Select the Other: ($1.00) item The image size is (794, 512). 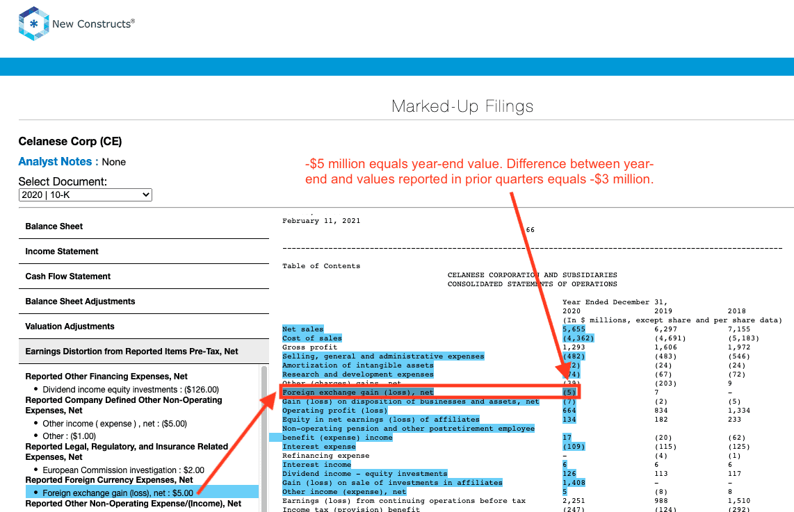point(69,436)
